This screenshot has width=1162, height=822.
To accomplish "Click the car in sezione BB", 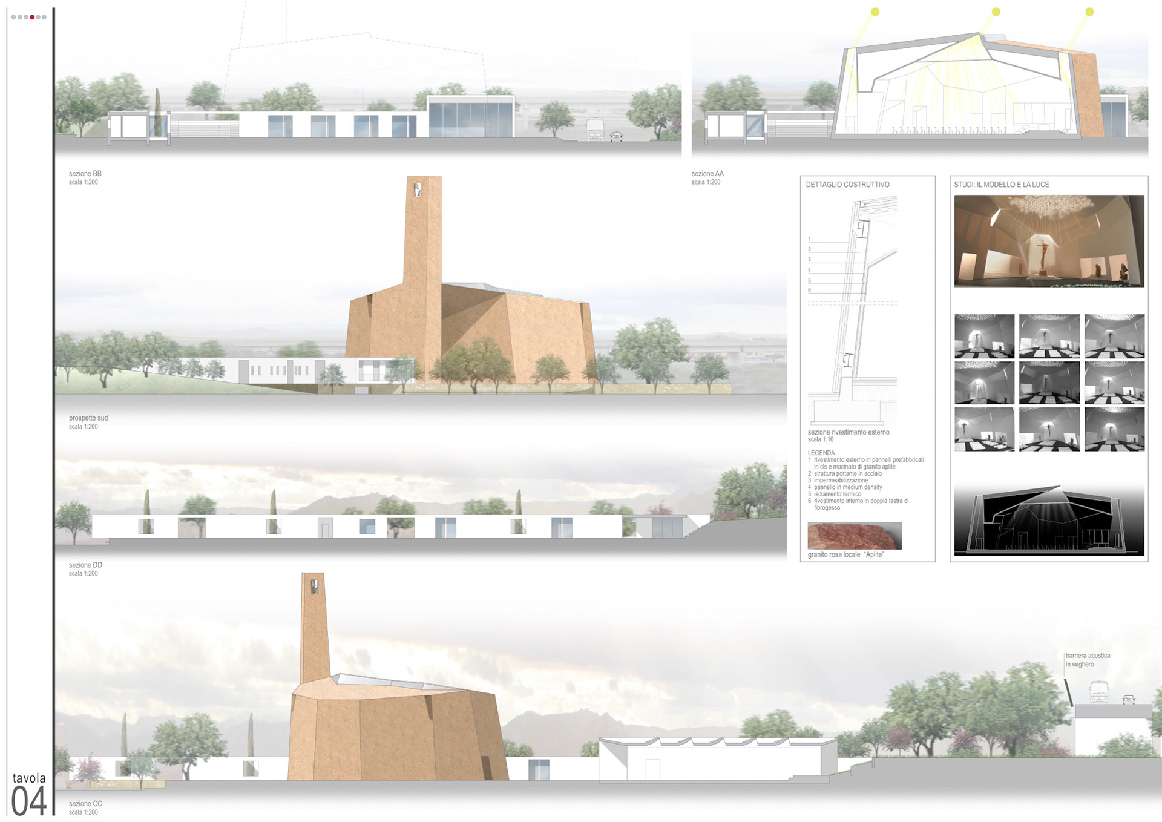I will [x=616, y=137].
